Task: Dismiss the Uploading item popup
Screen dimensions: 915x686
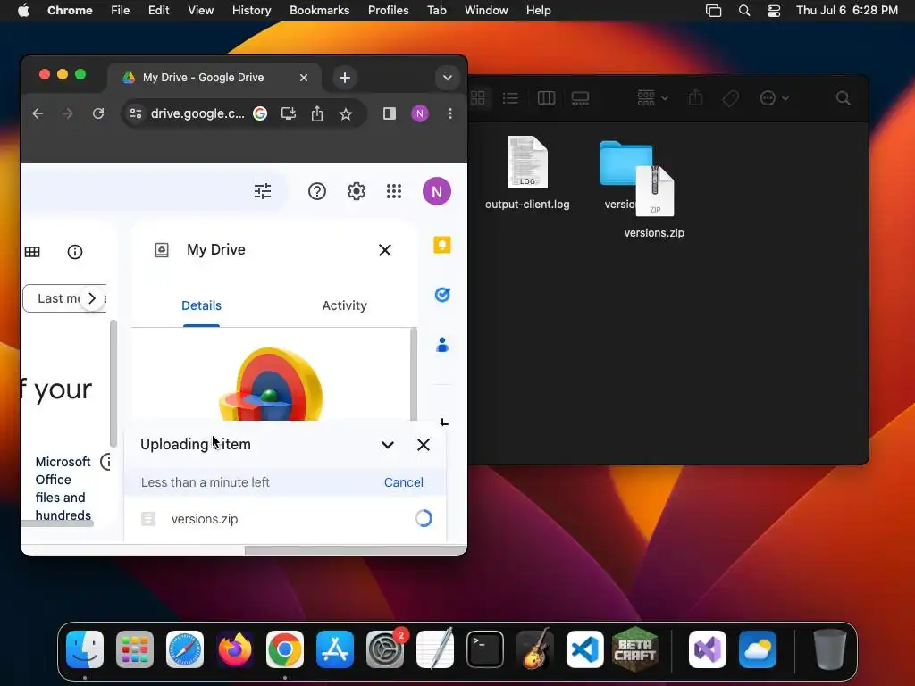Action: click(x=424, y=445)
